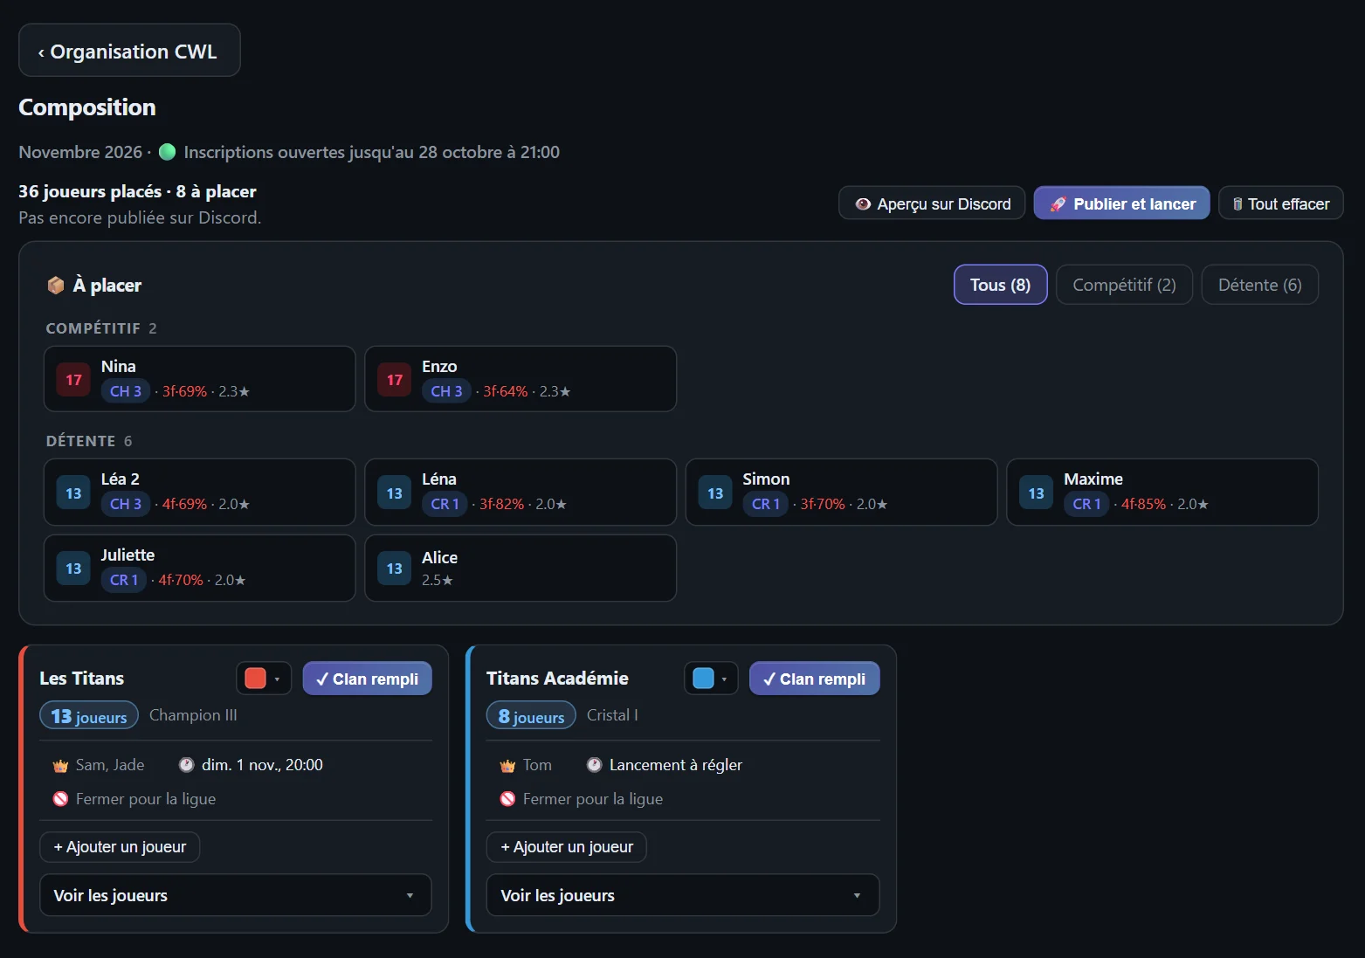The width and height of the screenshot is (1365, 958).
Task: Open blue color dropdown for Titans Académie
Action: [711, 679]
